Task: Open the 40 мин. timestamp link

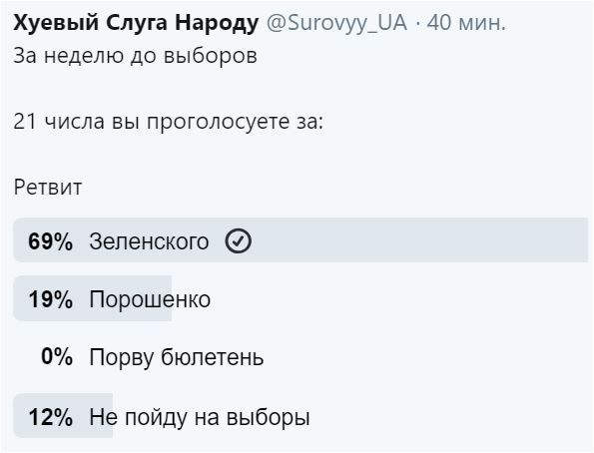Action: 466,23
